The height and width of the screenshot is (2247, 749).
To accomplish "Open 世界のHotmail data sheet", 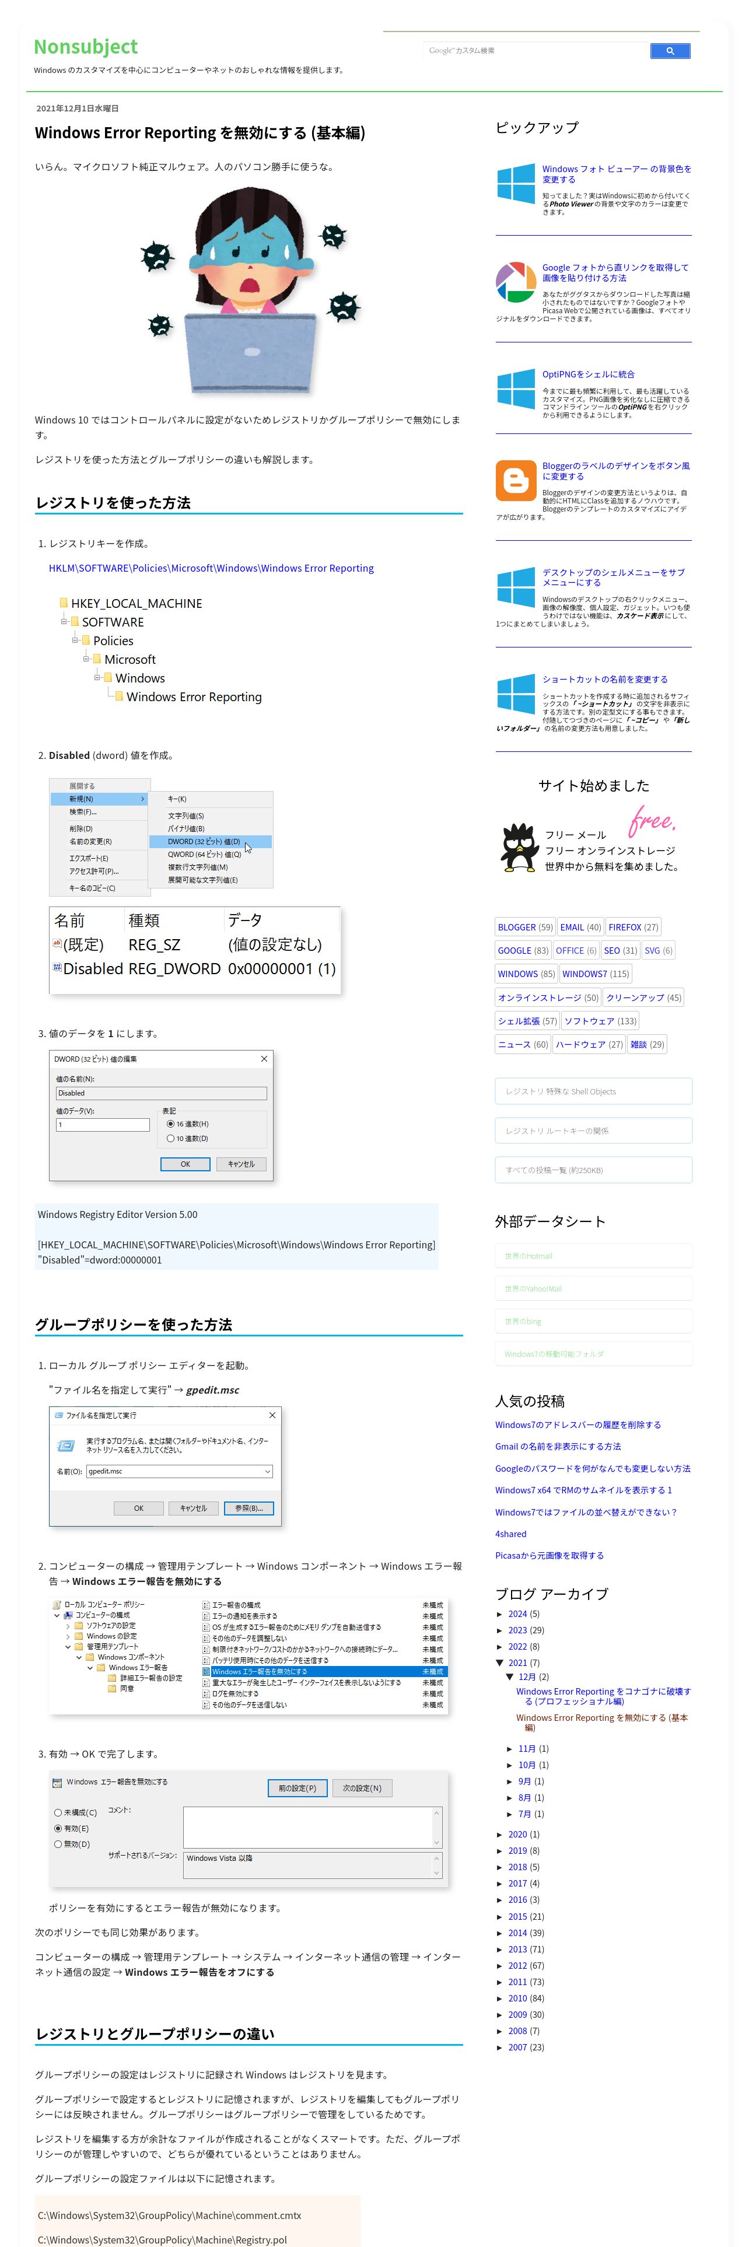I will pos(593,1256).
